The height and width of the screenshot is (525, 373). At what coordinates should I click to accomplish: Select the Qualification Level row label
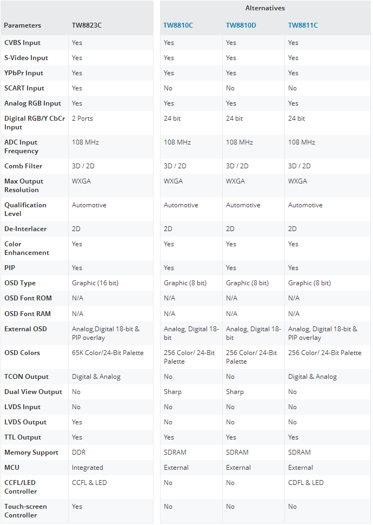coord(25,209)
